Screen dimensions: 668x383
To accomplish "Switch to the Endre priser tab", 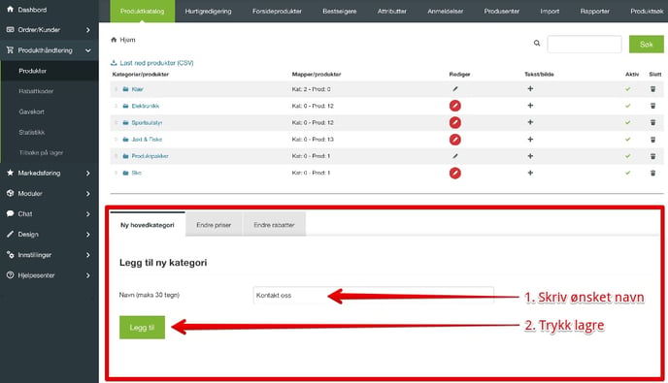I will [214, 225].
